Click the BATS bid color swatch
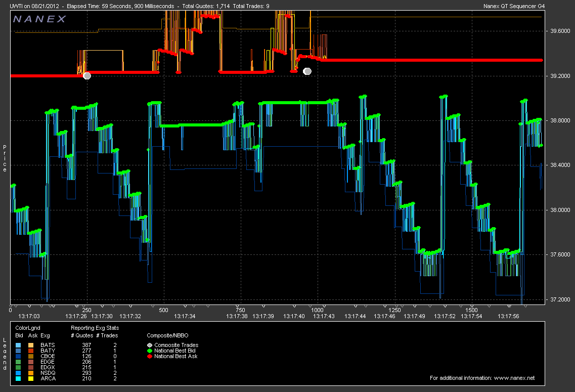This screenshot has height=392, width=575. pyautogui.click(x=18, y=345)
